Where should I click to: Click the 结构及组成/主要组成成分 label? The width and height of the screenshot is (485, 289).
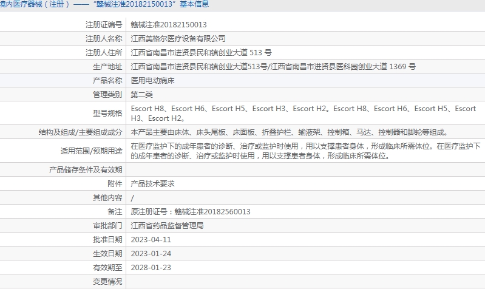coord(80,132)
